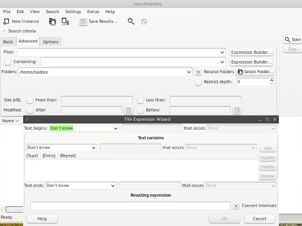
Task: Click the disabled stop circle toolbar icon
Action: 144,22
